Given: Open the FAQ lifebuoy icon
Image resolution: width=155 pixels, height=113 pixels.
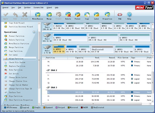Looking at the screenshot, I should [120, 16].
